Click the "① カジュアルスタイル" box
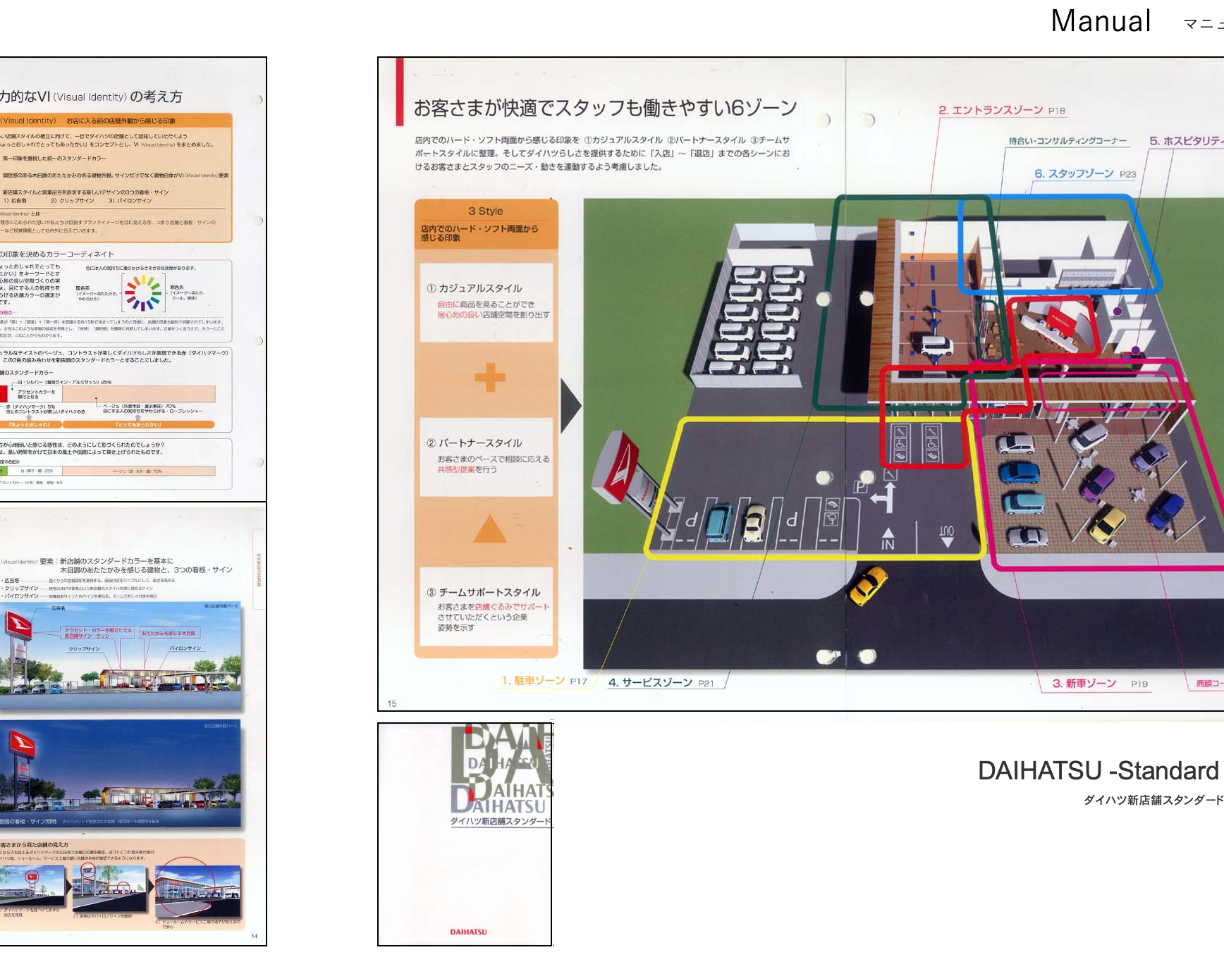 click(486, 302)
